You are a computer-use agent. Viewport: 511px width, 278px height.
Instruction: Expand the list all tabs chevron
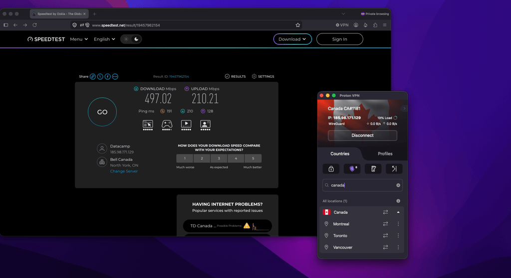click(x=343, y=14)
